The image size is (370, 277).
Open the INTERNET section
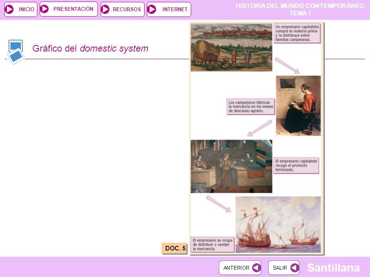tap(169, 9)
